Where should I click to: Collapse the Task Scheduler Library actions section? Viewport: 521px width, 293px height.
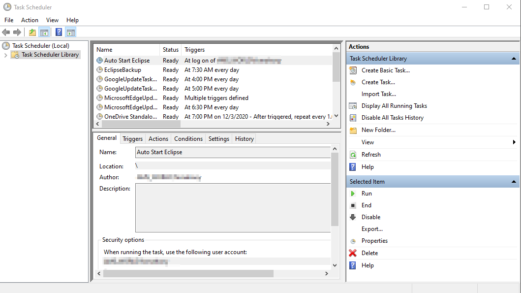515,58
